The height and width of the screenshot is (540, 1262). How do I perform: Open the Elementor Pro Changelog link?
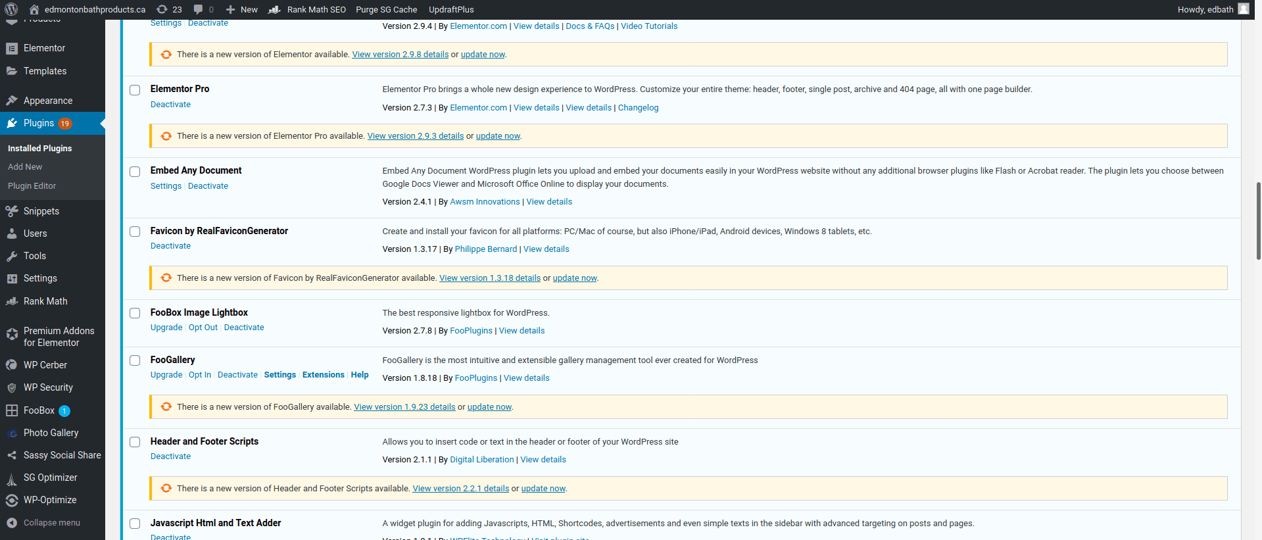638,108
